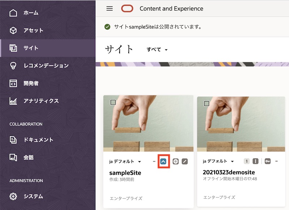Open the システム administration page
This screenshot has width=289, height=210.
pyautogui.click(x=32, y=197)
